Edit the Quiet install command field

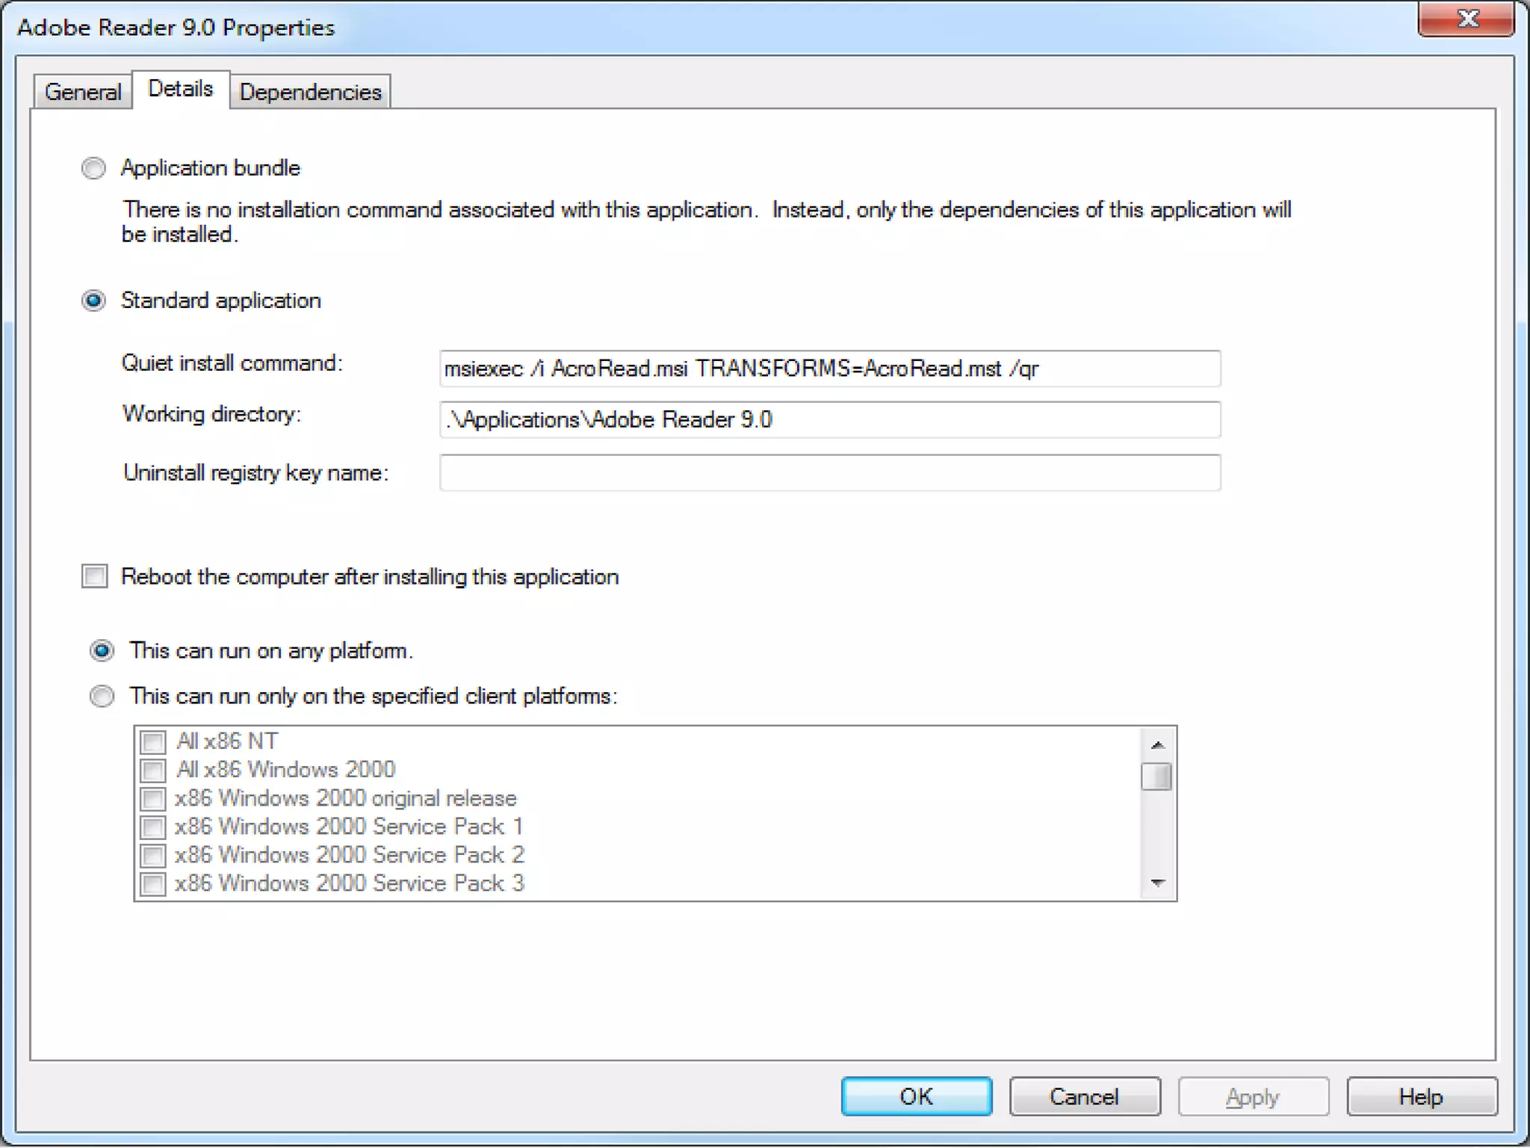830,368
